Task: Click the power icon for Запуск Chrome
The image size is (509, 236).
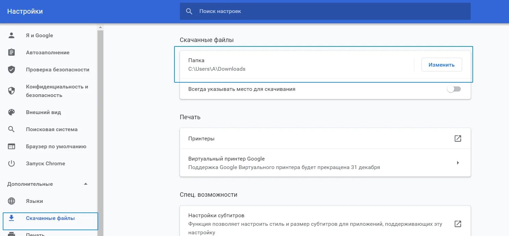Action: tap(12, 164)
